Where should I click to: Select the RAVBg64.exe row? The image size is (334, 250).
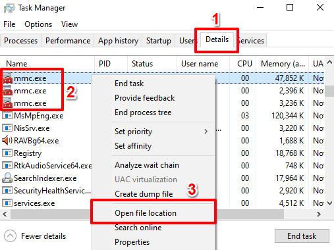point(163,141)
